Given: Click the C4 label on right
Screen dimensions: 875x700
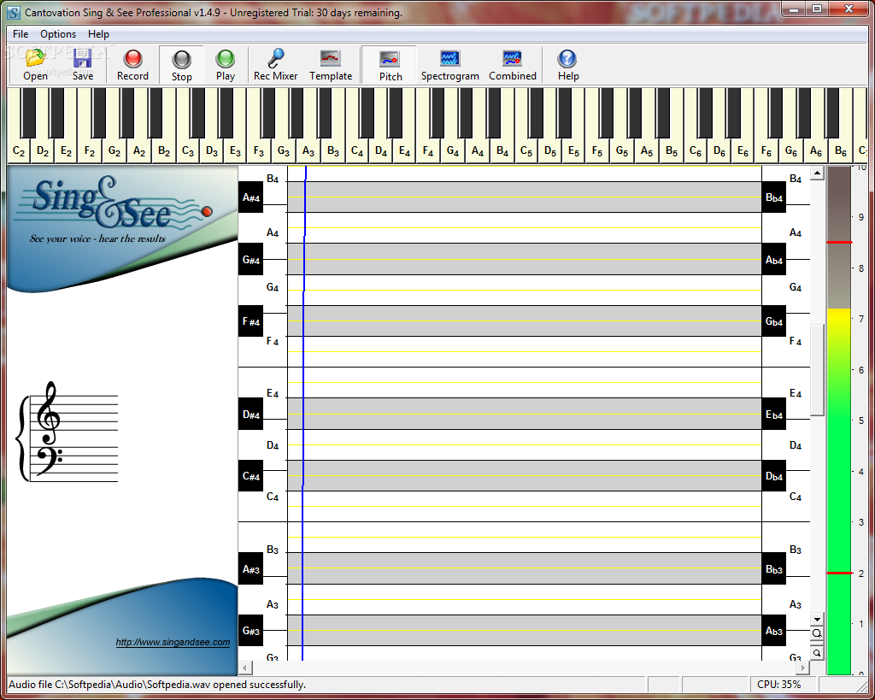Looking at the screenshot, I should tap(796, 497).
